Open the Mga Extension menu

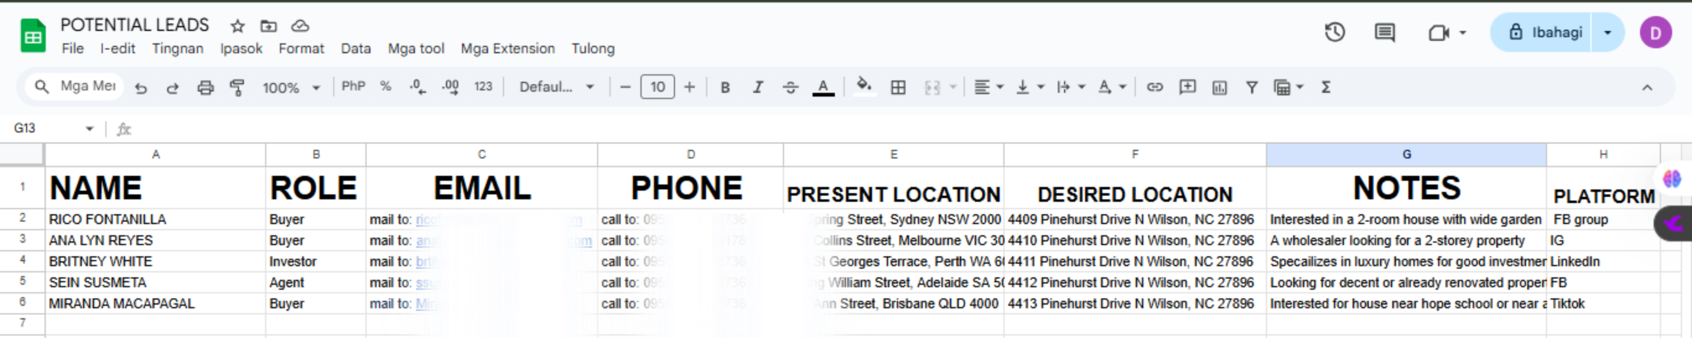pyautogui.click(x=508, y=48)
